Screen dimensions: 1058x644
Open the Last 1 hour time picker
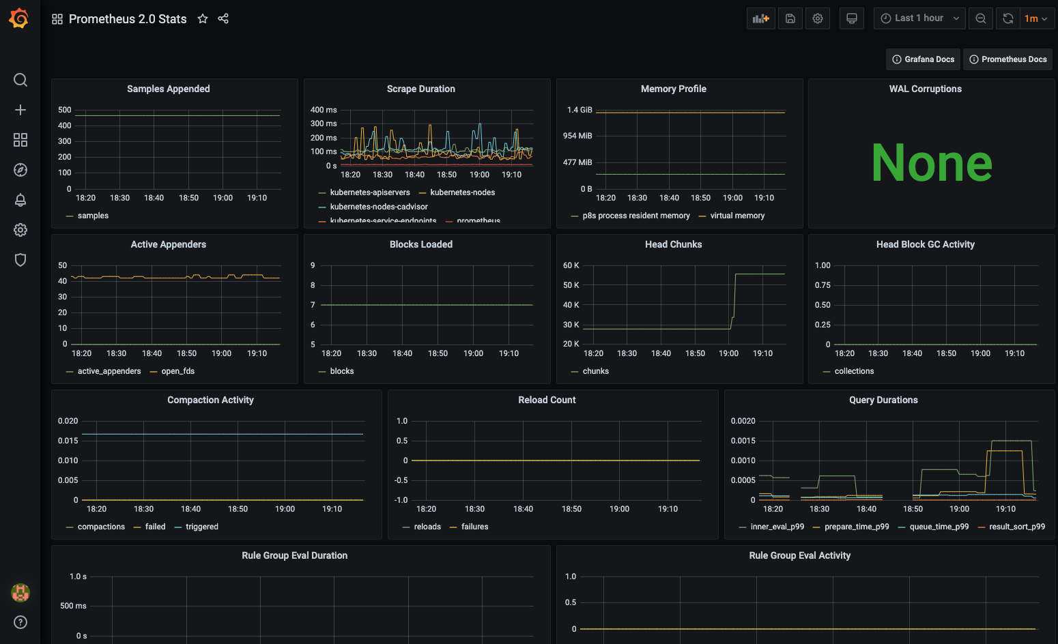919,18
